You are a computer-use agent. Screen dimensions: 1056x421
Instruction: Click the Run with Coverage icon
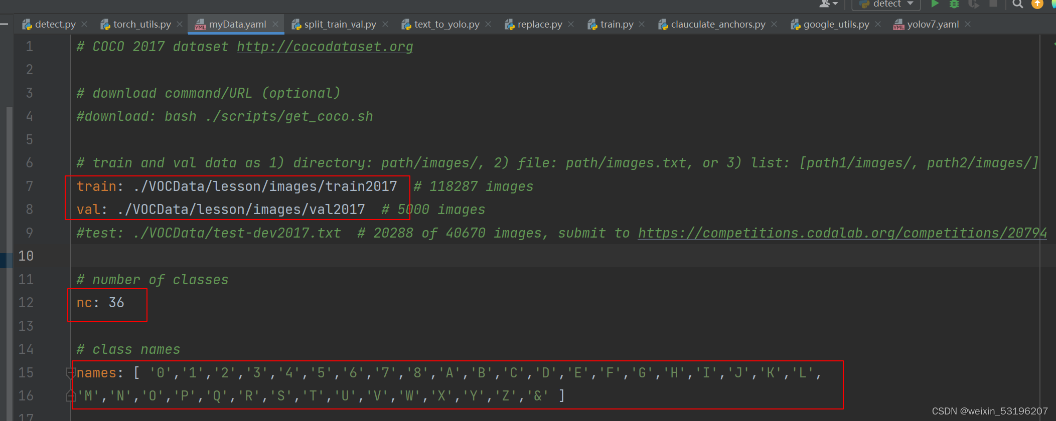pyautogui.click(x=974, y=4)
